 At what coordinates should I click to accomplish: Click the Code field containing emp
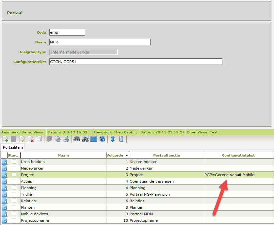tap(67, 32)
